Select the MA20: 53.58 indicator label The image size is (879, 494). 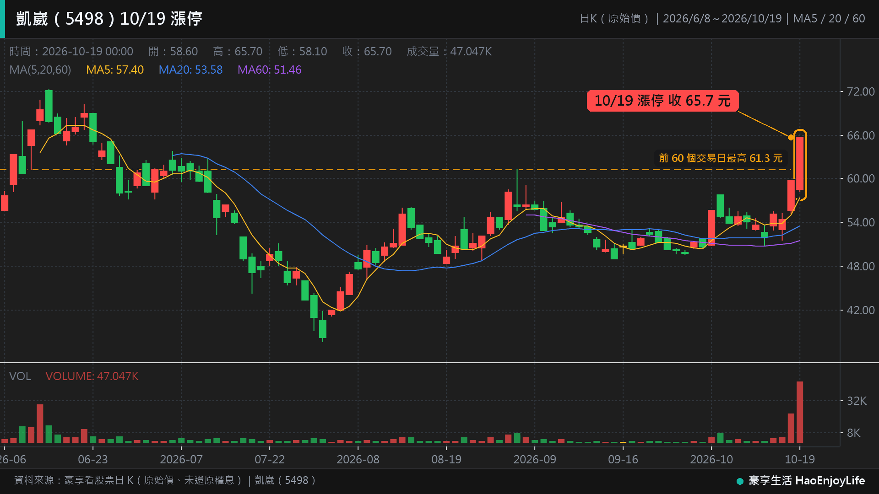tap(190, 70)
